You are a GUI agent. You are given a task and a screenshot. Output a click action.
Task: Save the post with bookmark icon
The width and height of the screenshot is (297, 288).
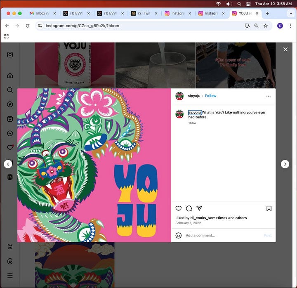269,208
